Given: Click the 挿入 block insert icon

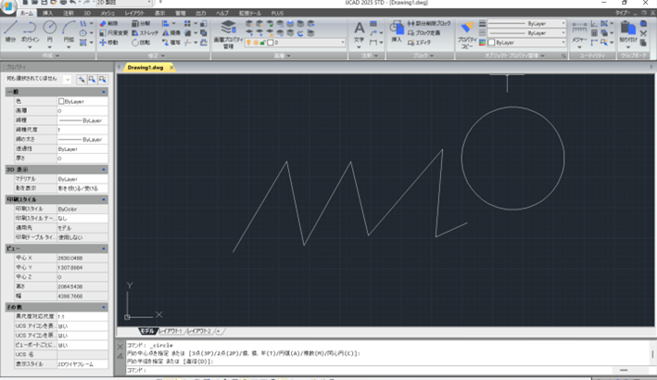Looking at the screenshot, I should pyautogui.click(x=397, y=32).
